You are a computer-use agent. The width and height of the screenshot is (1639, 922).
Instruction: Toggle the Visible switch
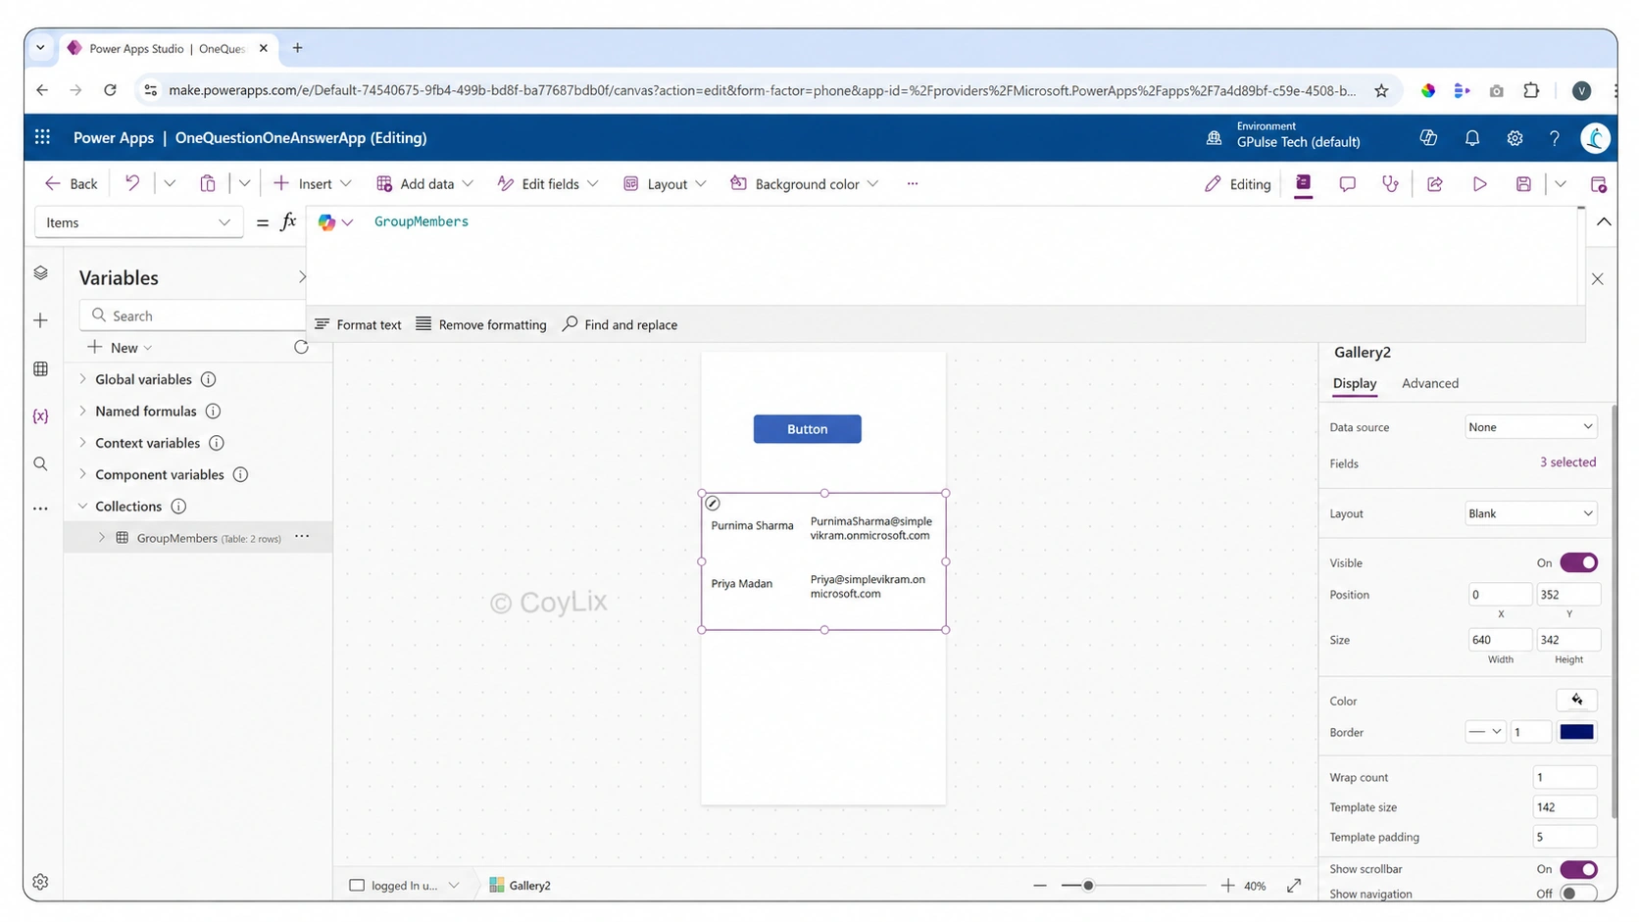click(1578, 562)
